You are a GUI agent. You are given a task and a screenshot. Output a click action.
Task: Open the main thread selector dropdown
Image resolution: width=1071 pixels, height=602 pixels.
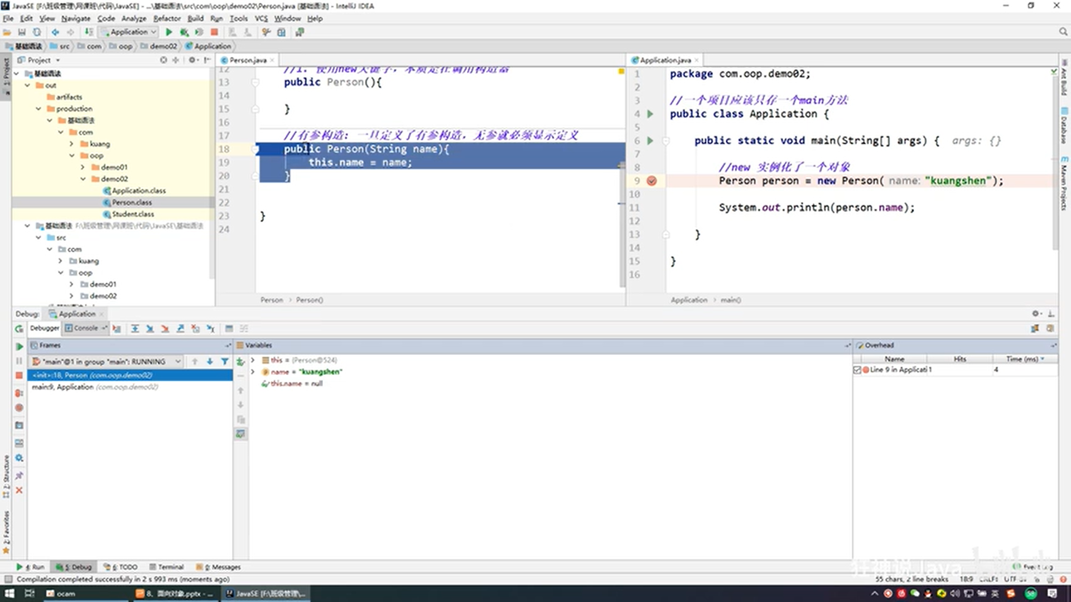pos(178,361)
